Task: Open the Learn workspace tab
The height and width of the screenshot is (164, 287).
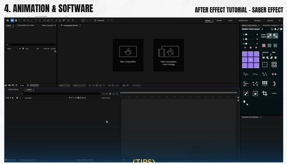Action: click(230, 20)
